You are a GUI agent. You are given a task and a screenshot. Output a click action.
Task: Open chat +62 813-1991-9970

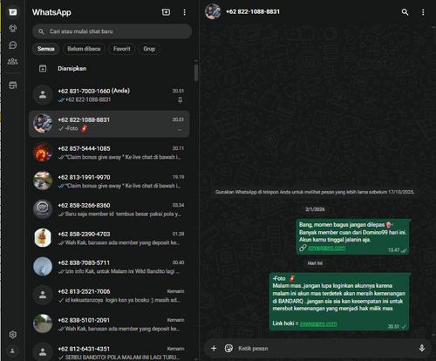pos(109,181)
